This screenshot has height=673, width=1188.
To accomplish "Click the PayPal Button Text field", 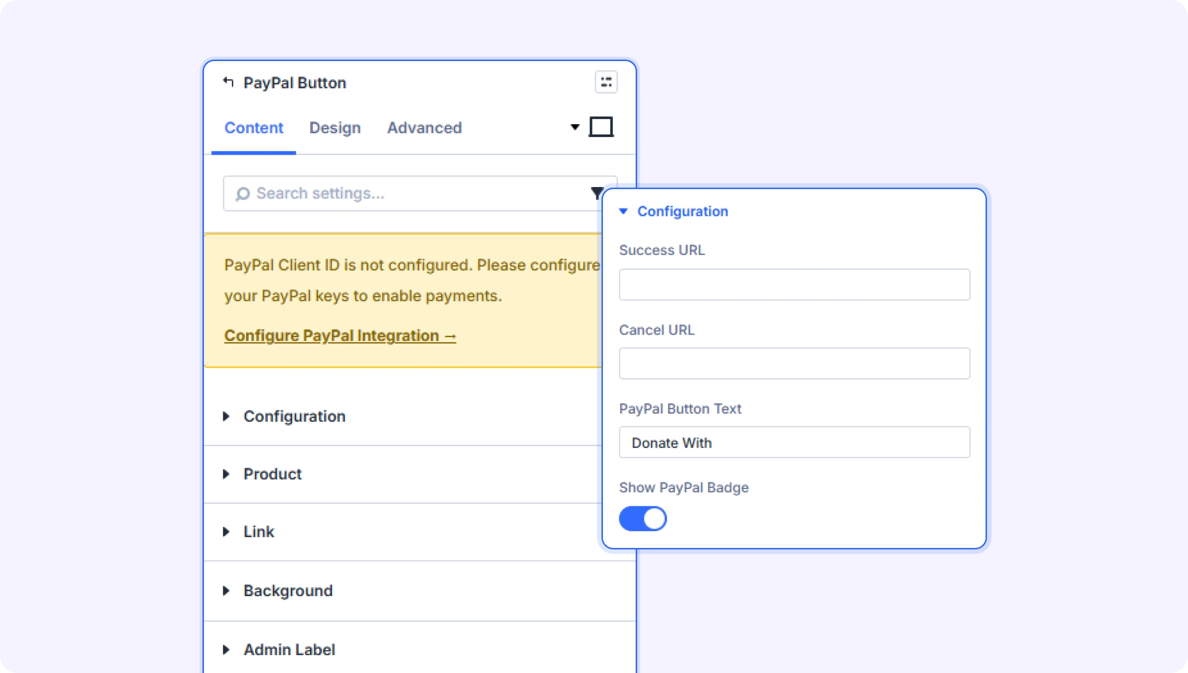I will point(794,442).
